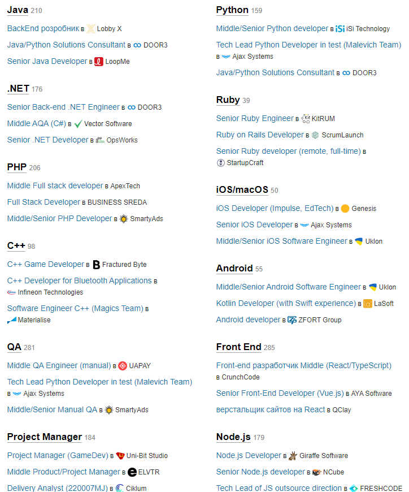Click the Lobby X company logo icon
This screenshot has height=492, width=409.
pos(90,28)
